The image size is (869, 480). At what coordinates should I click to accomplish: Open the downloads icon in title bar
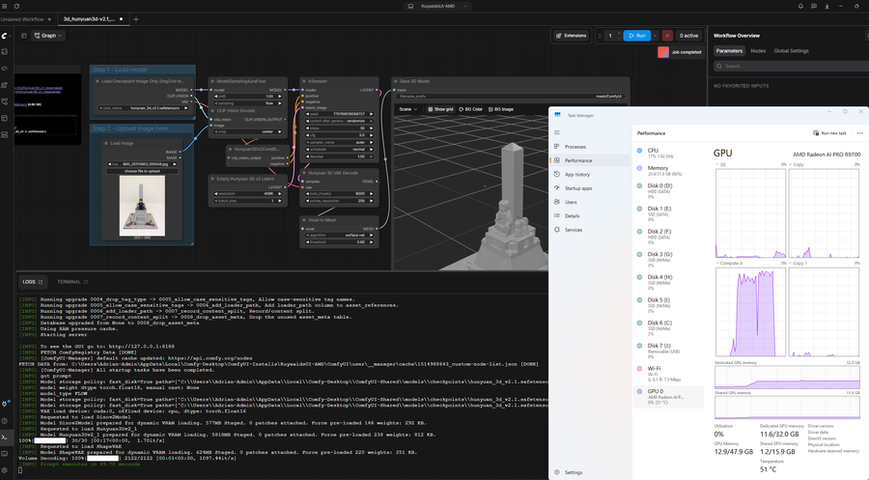pyautogui.click(x=827, y=6)
